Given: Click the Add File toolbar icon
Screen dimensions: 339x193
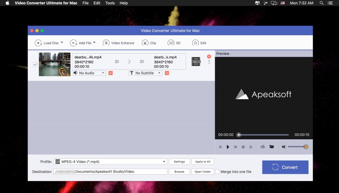Looking at the screenshot, I should [x=73, y=43].
